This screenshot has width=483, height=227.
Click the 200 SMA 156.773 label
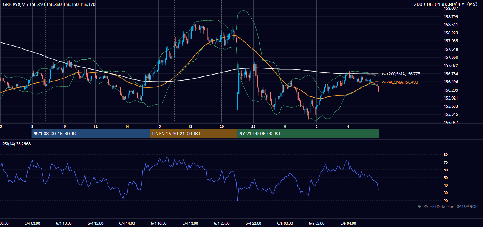tap(401, 74)
